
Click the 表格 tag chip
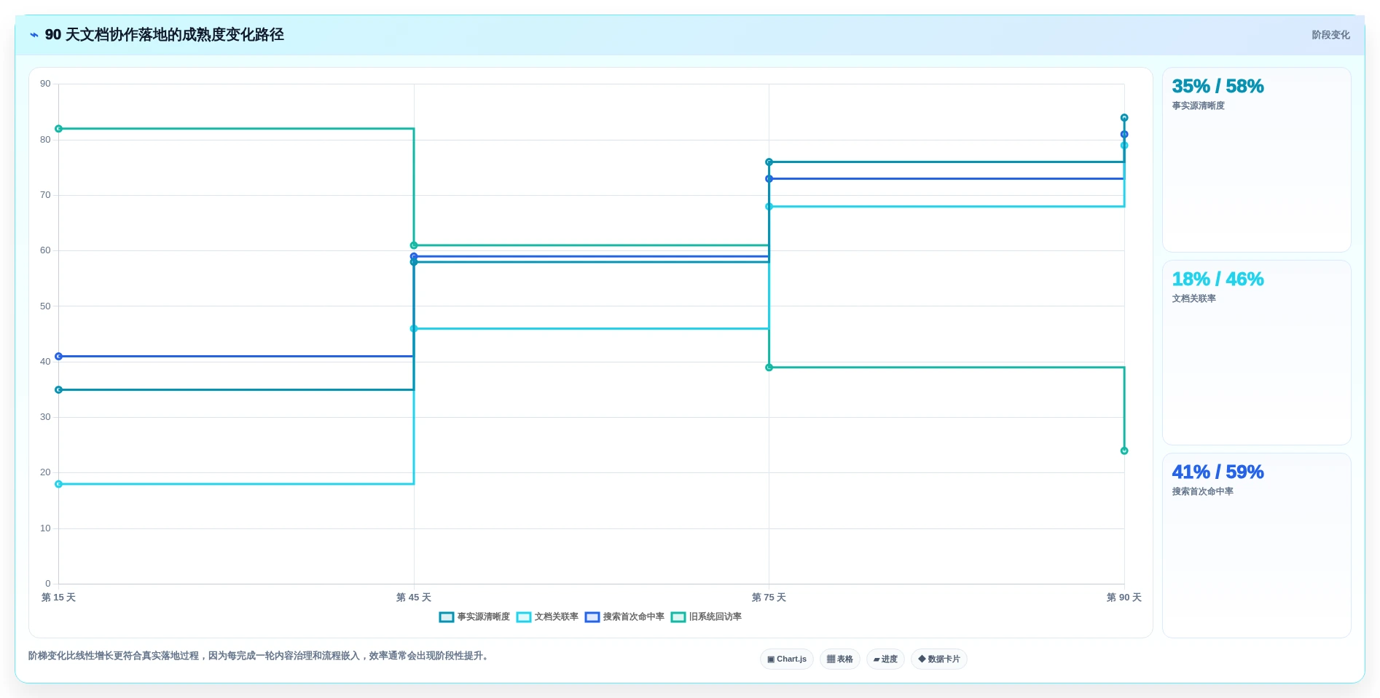point(840,659)
